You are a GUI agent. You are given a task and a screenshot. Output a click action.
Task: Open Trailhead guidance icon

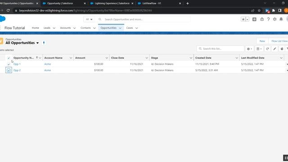[x=262, y=19]
